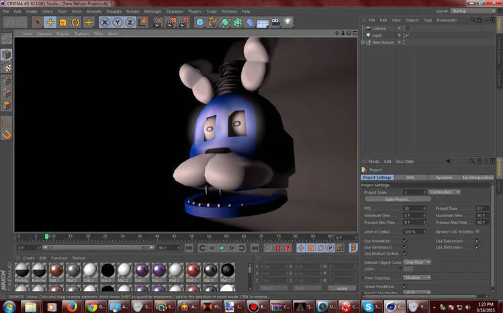
Task: Add a Camera object from toolbar
Action: pos(275,22)
